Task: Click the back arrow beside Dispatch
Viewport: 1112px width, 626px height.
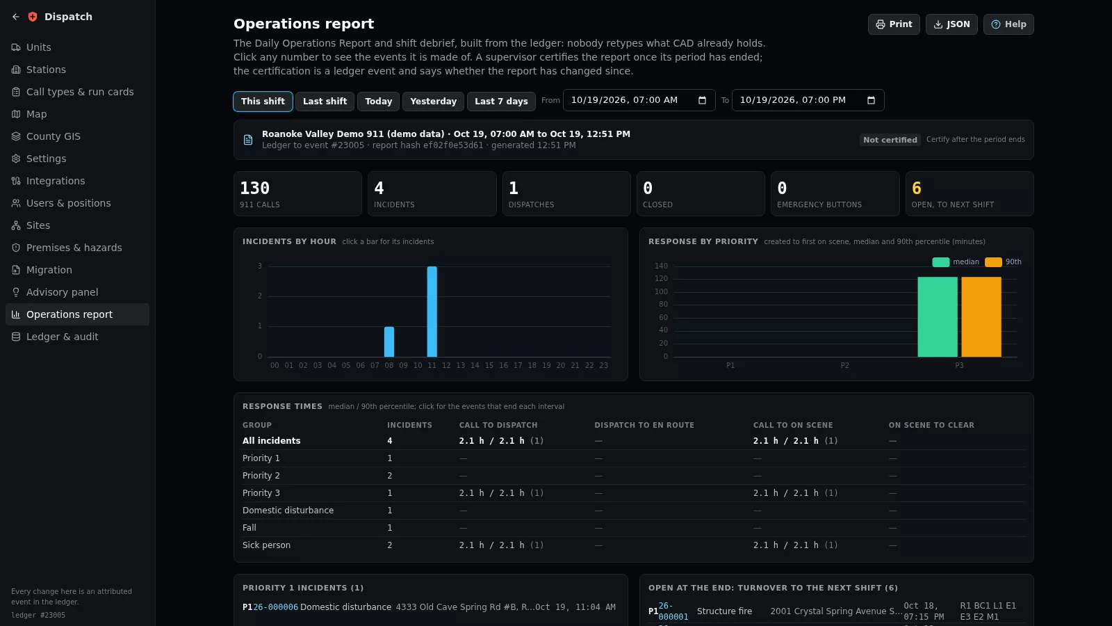Action: click(16, 17)
